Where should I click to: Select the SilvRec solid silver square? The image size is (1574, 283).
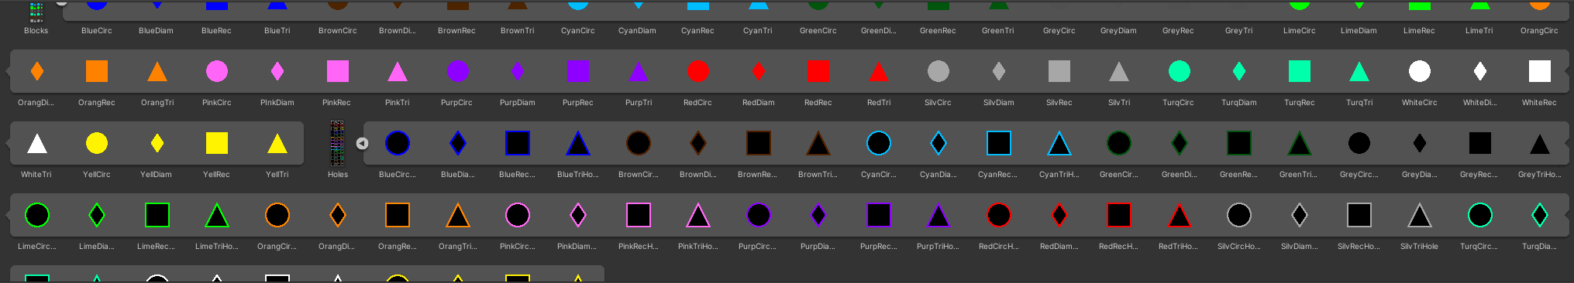pos(1059,71)
